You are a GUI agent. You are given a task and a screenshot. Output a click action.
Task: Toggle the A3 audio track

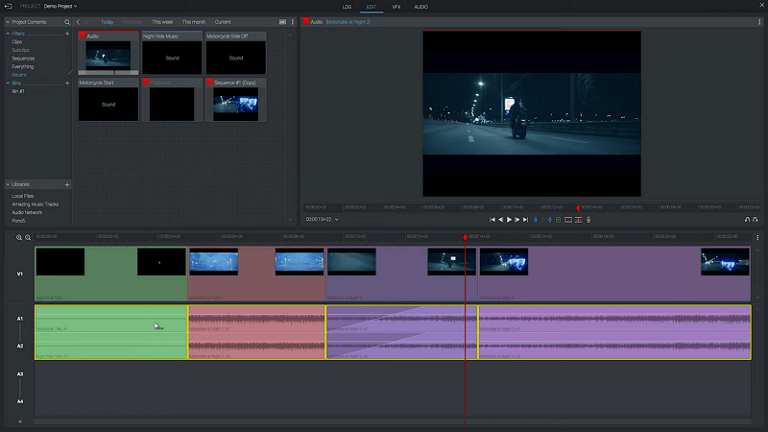click(20, 374)
